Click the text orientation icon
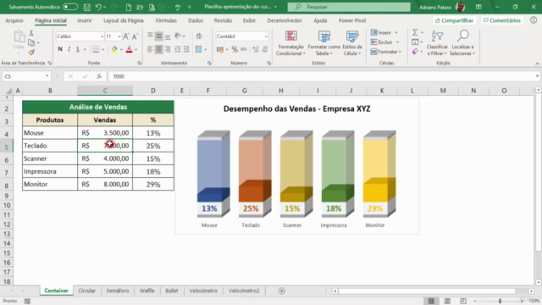Screen dimensions: 542x305 [x=178, y=36]
